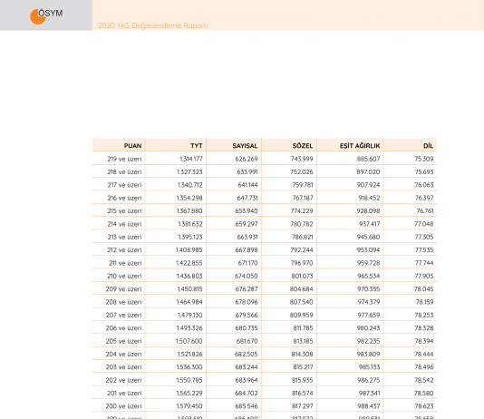Select the 205 ve üzeri row label
This screenshot has height=419, width=484.
click(x=124, y=341)
